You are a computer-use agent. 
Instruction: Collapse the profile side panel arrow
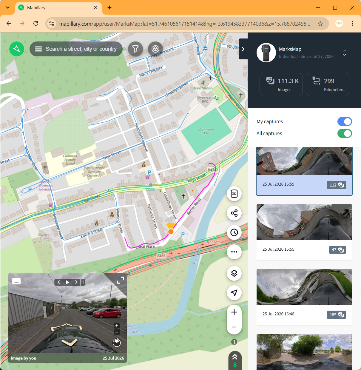click(x=243, y=49)
